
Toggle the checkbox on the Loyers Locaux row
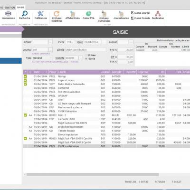(25, 80)
